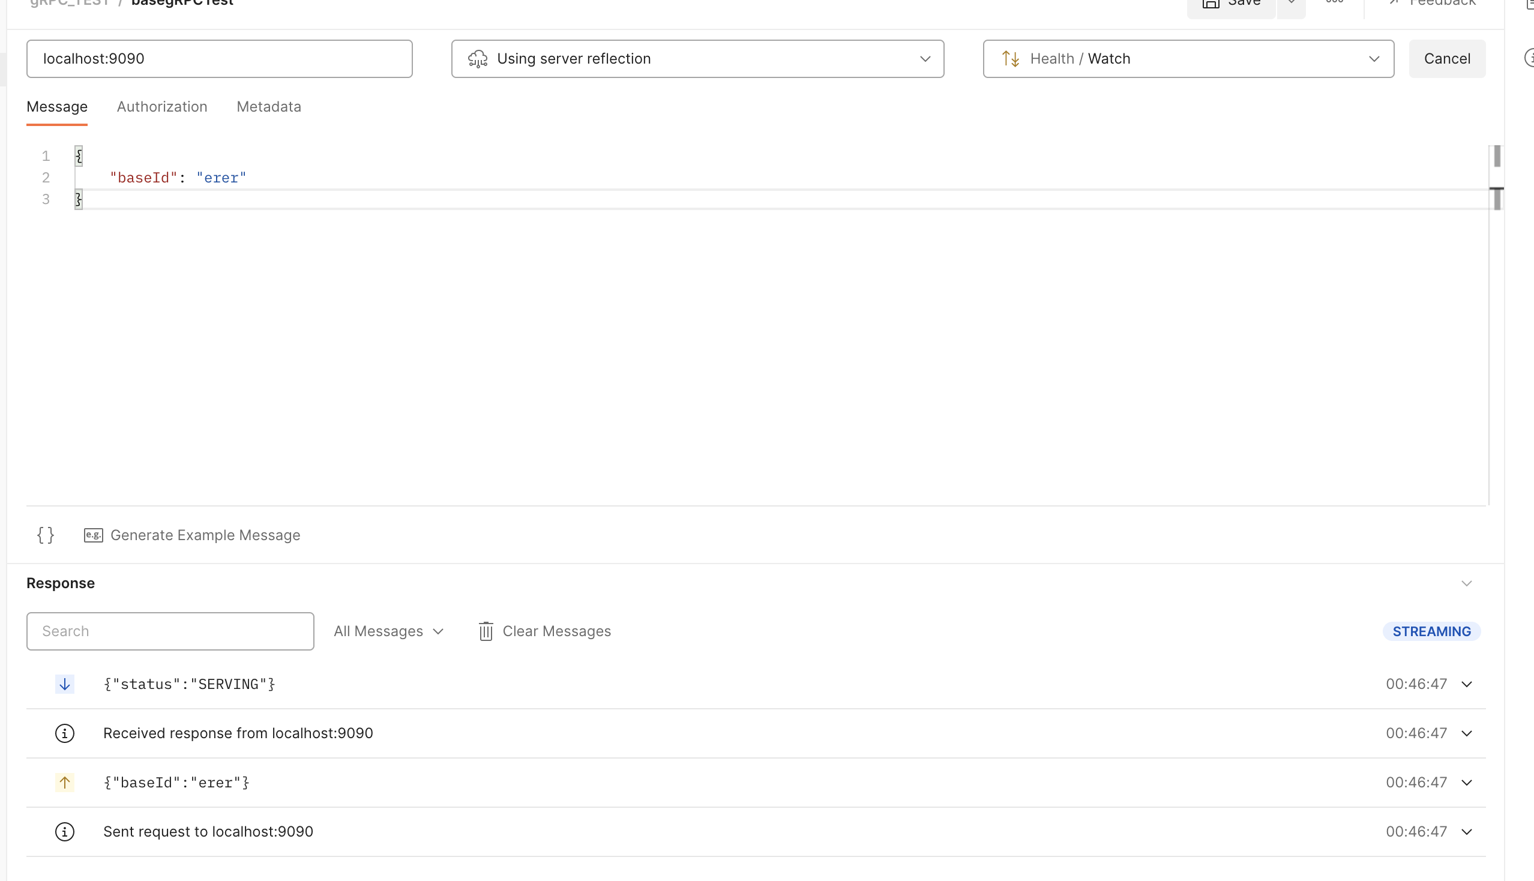Switch to the Authorization tab
The height and width of the screenshot is (881, 1534).
tap(161, 106)
